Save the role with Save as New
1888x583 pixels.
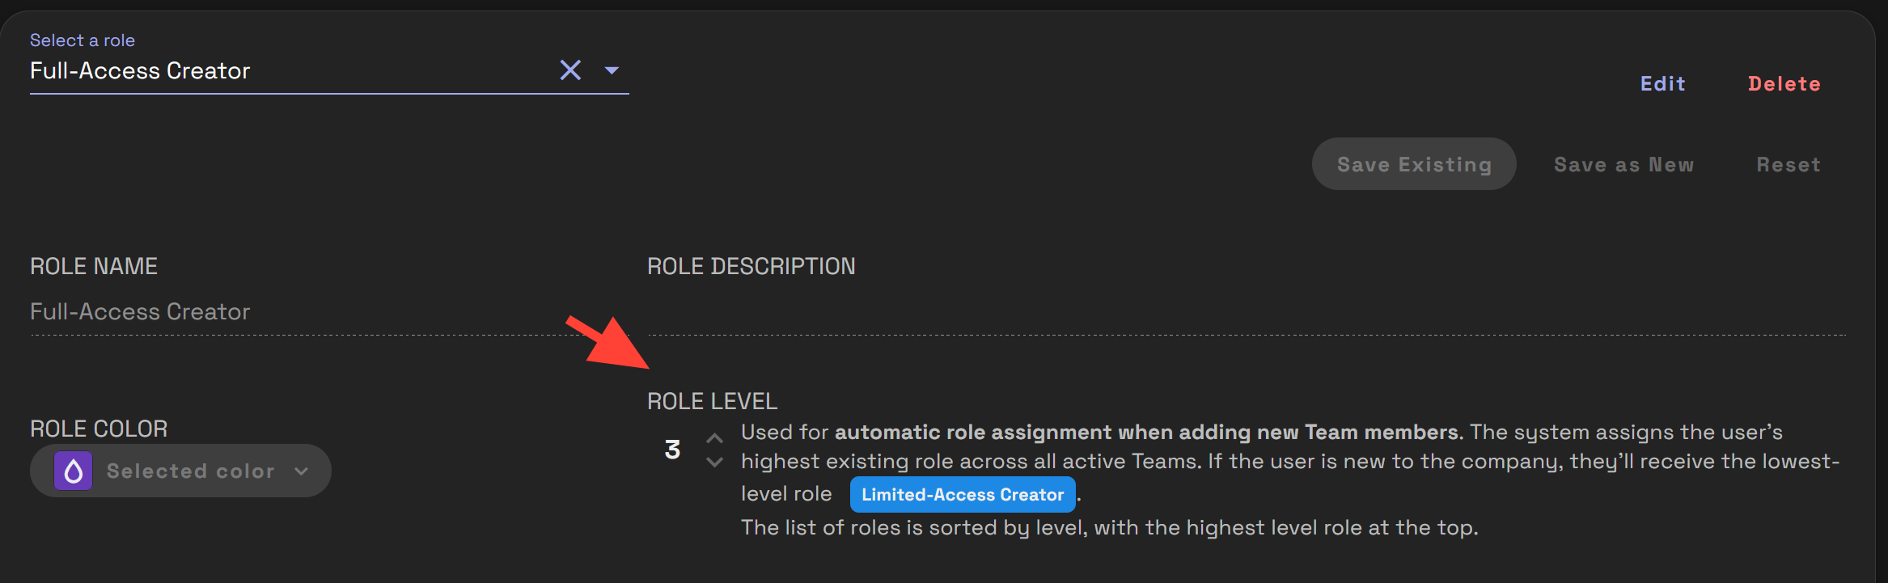1623,163
